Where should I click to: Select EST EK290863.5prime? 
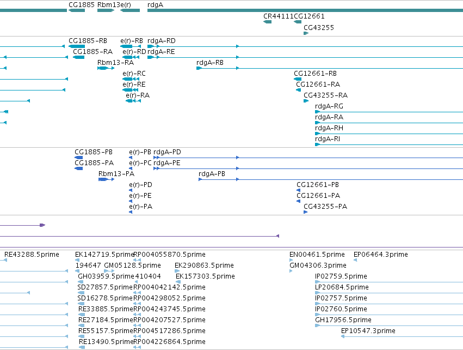(205, 265)
